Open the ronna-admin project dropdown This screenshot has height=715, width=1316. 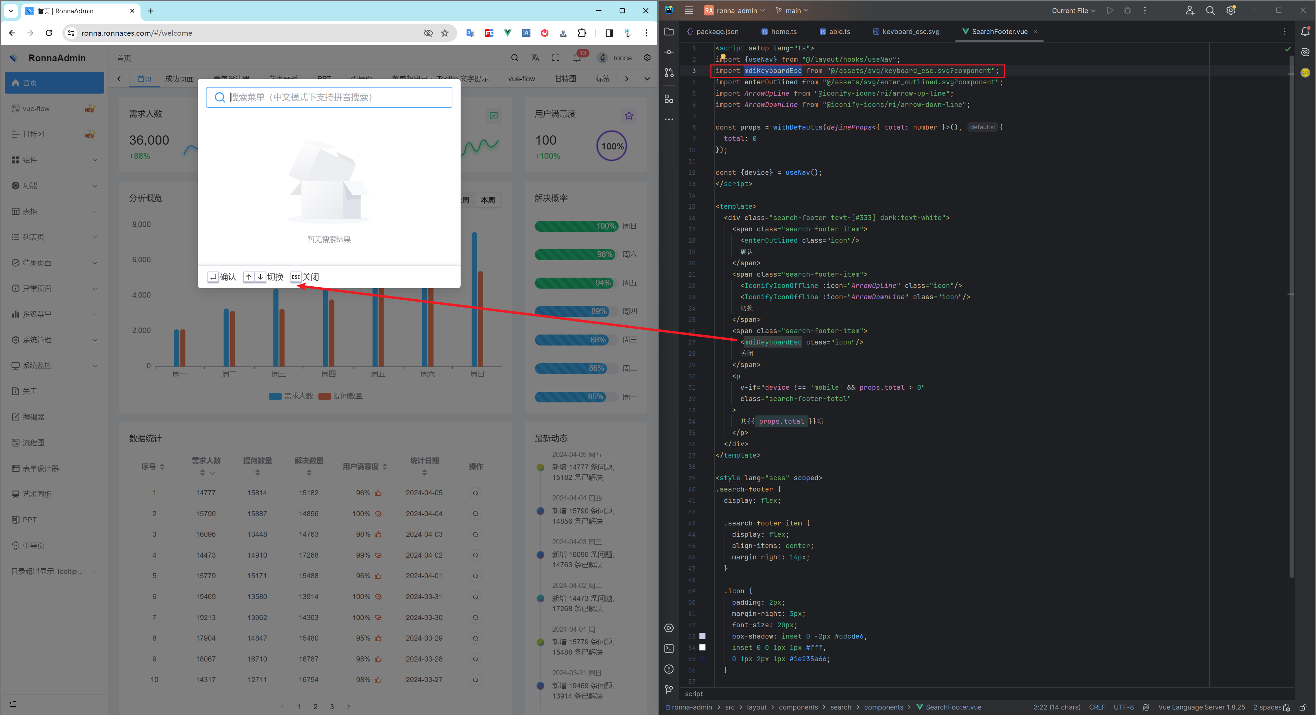point(735,10)
